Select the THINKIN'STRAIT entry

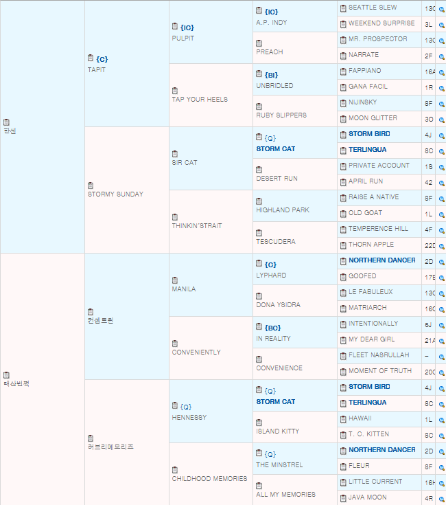click(x=197, y=226)
